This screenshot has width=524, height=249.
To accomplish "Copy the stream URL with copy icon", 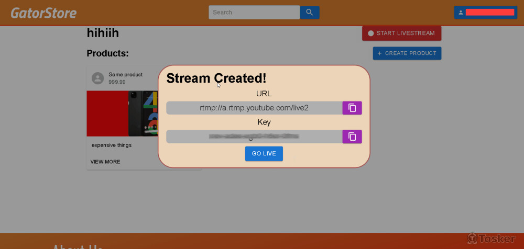I will 352,108.
